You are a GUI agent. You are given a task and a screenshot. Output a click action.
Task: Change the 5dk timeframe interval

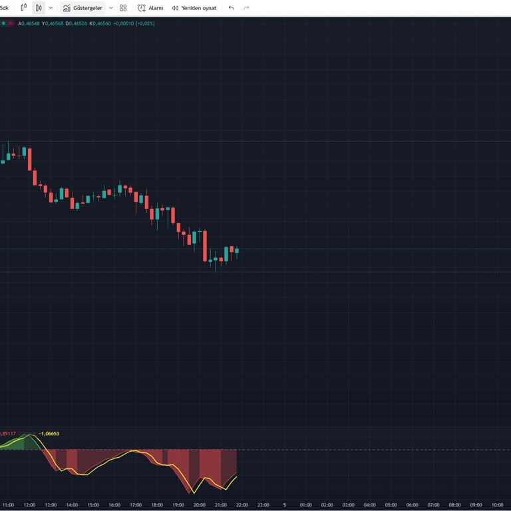(x=4, y=8)
